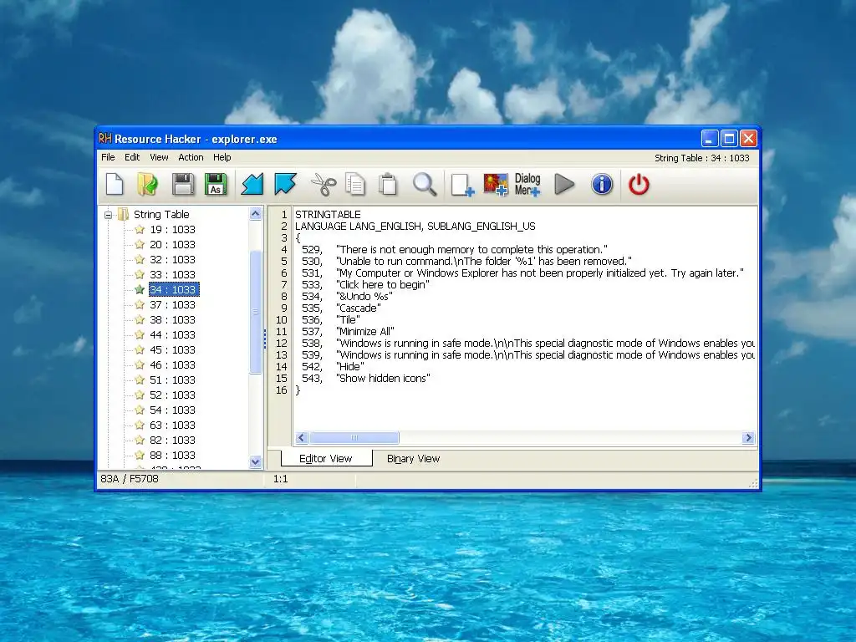Viewport: 856px width, 642px height.
Task: Click the 83A / F5708 status bar entry
Action: pyautogui.click(x=130, y=479)
